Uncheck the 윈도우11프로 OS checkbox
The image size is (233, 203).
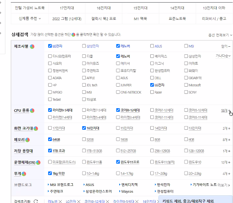click(118, 162)
